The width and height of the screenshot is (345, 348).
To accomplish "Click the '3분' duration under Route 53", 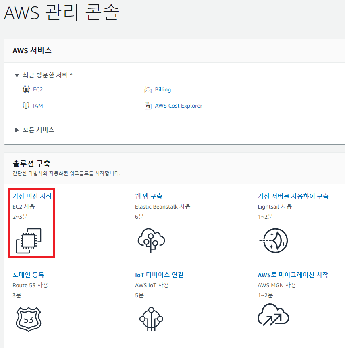I will coord(17,295).
